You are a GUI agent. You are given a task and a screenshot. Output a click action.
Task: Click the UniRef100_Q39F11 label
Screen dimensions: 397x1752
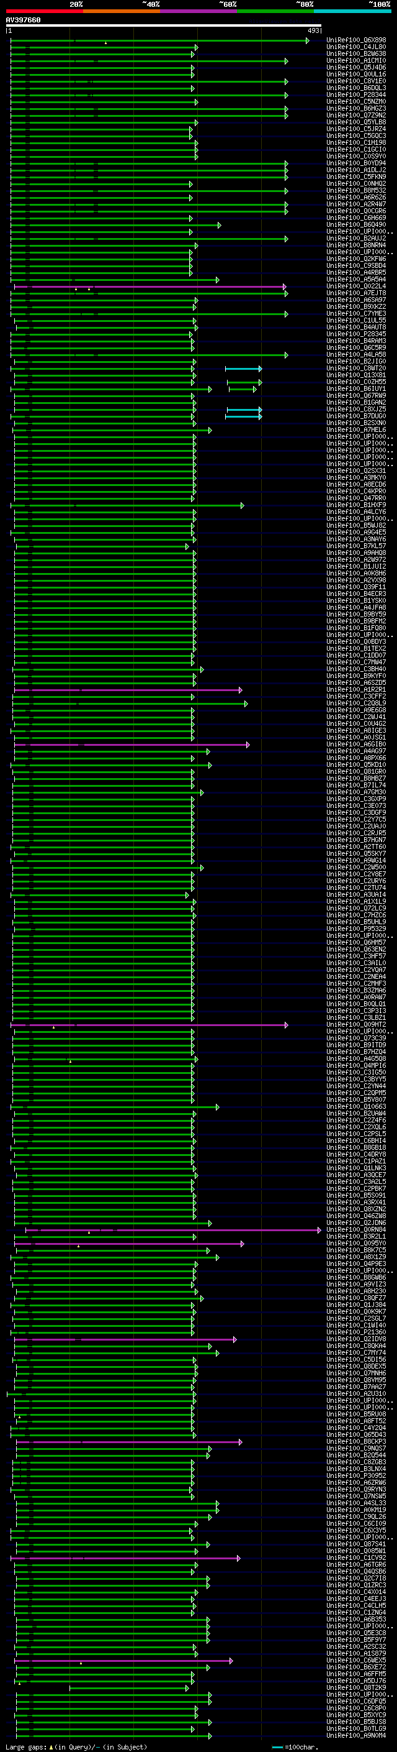point(356,587)
